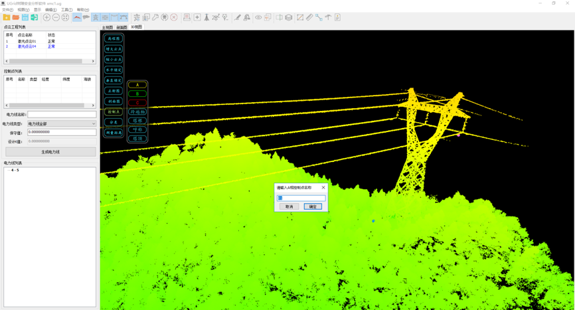The height and width of the screenshot is (310, 575).
Task: Open the 电力线类型 dropdown
Action: (x=62, y=123)
